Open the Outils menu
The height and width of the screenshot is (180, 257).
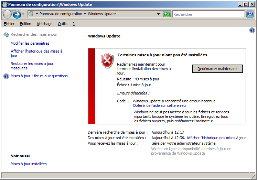pos(63,24)
